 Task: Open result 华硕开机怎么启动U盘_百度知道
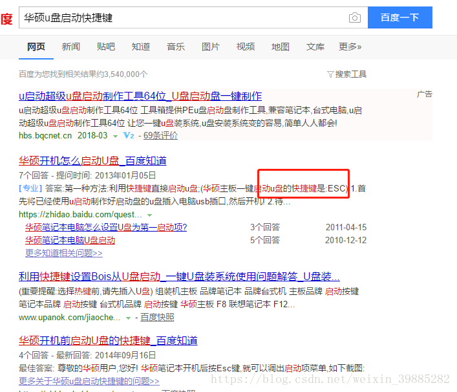(x=92, y=160)
